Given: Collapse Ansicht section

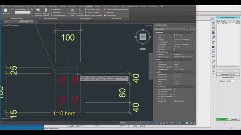Looking at the screenshot, I should click(x=192, y=72).
